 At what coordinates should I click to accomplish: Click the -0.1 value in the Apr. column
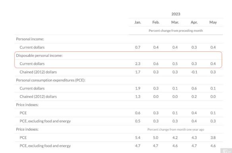coord(194,72)
